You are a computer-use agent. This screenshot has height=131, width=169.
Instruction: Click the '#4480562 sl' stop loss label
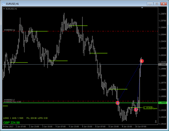9,100
